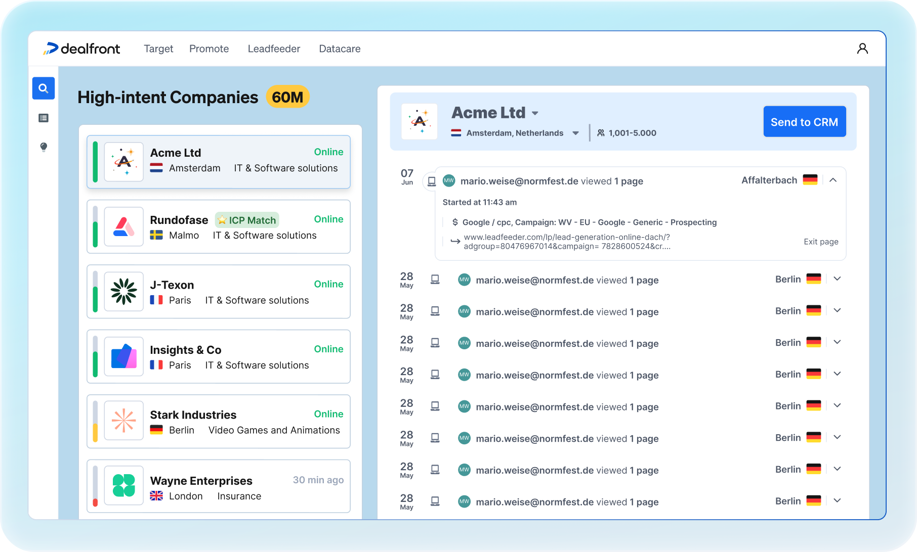Click the lightbulb icon in the sidebar
This screenshot has height=552, width=917.
point(44,147)
